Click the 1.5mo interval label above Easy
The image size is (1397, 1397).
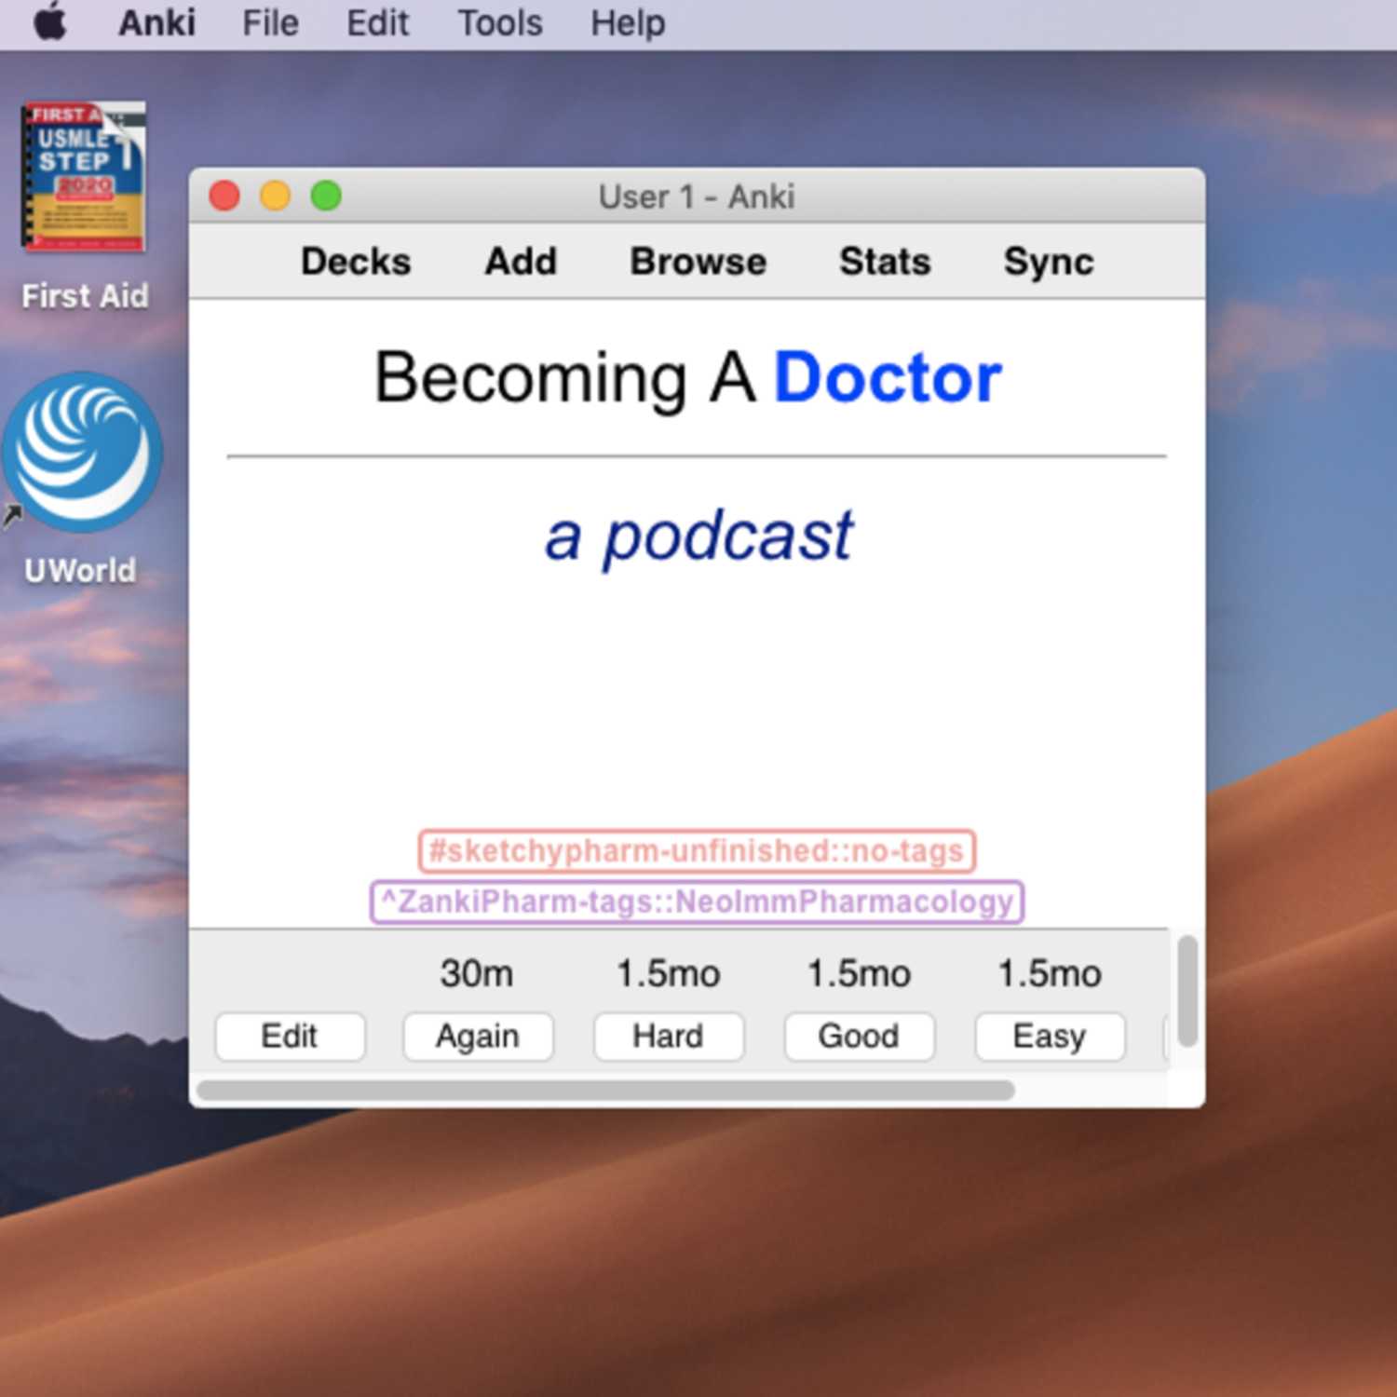pos(1050,973)
